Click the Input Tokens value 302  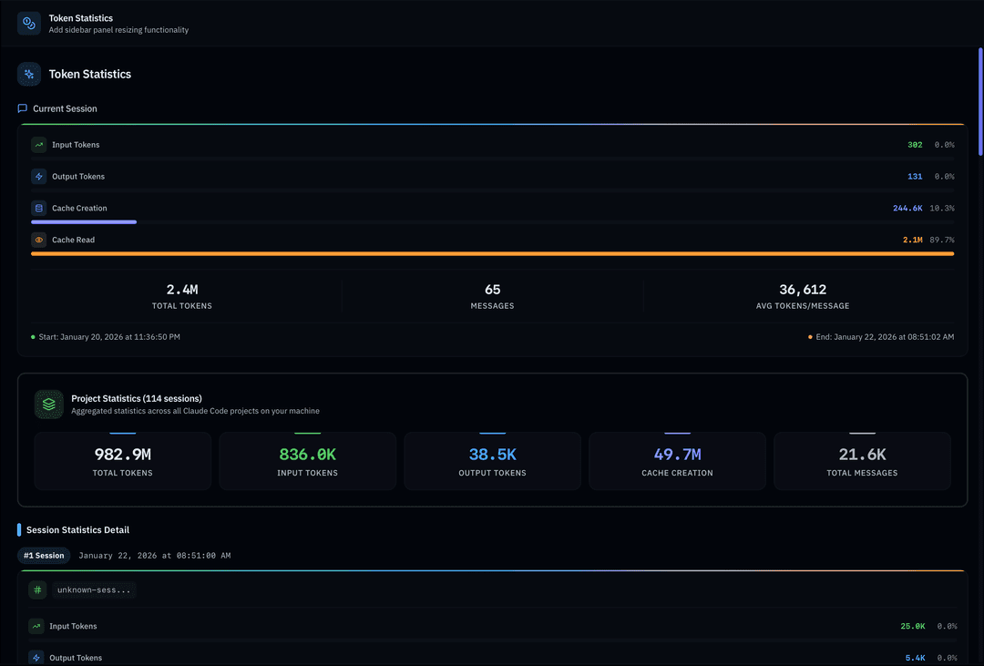click(x=915, y=145)
